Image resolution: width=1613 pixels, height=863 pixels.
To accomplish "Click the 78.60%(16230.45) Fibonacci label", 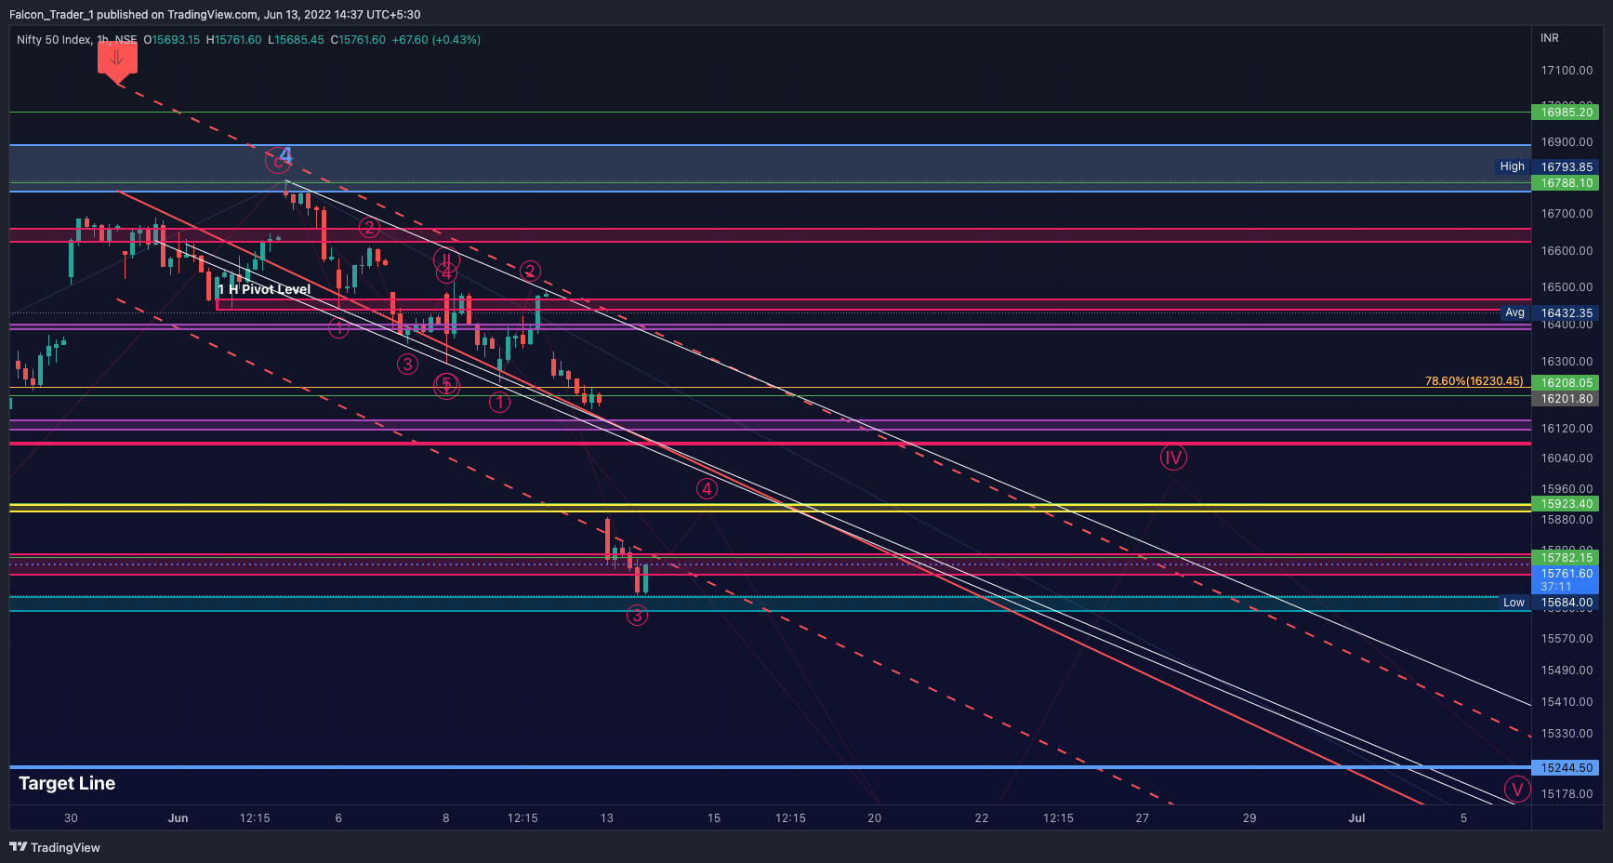I will coord(1474,381).
